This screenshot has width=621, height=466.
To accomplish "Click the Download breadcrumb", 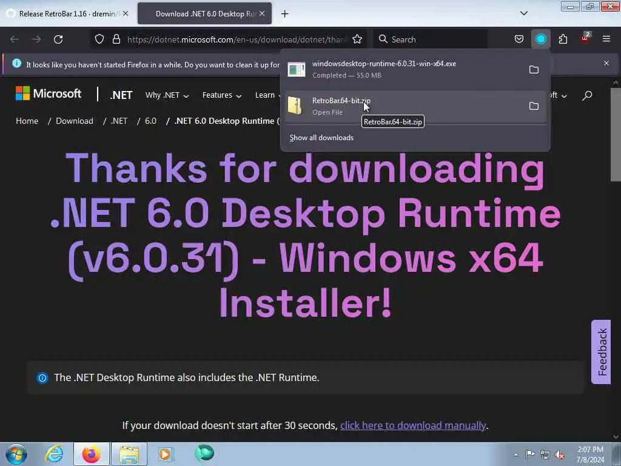I will (75, 121).
